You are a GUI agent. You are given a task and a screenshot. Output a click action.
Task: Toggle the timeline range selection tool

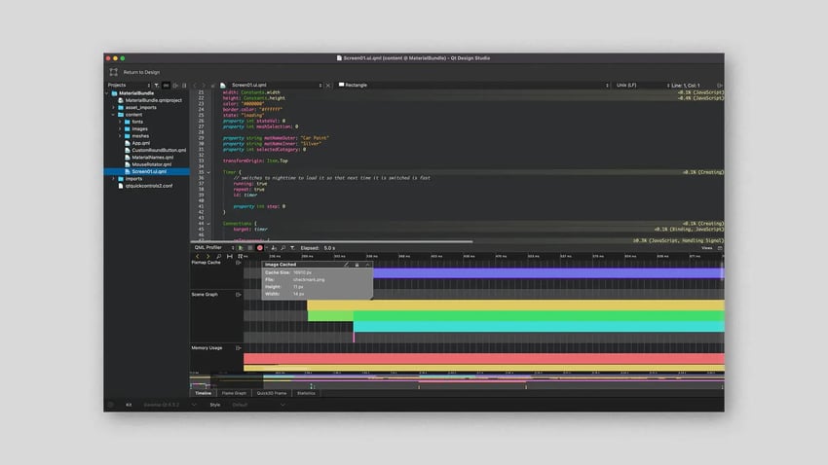(230, 256)
